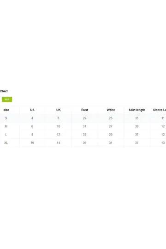Select the size column header
The height and width of the screenshot is (249, 166).
(x=6, y=110)
